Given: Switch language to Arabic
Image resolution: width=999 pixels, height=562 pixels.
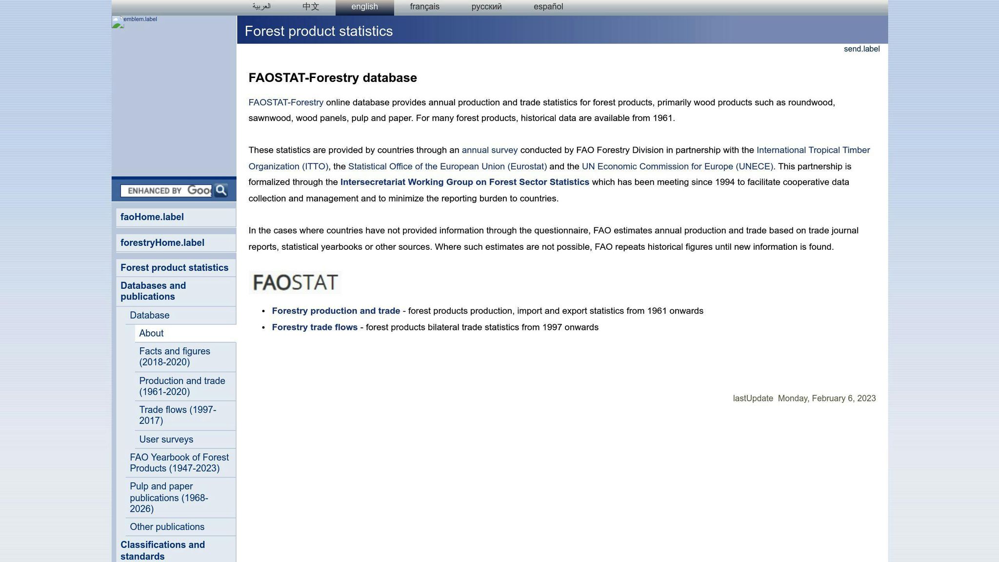Looking at the screenshot, I should [x=261, y=7].
